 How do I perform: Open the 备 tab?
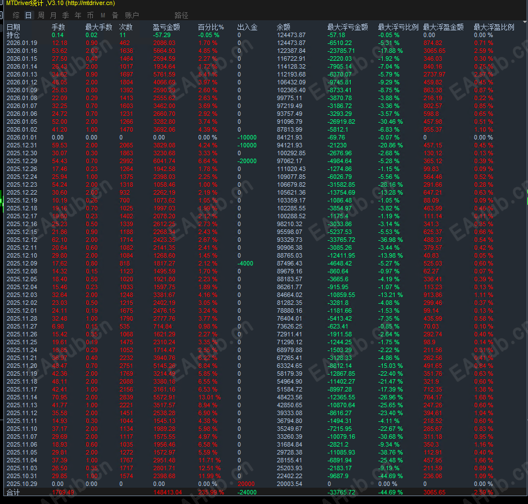click(x=115, y=15)
